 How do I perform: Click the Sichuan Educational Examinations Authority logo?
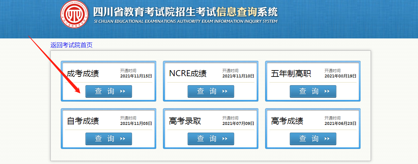[74, 14]
